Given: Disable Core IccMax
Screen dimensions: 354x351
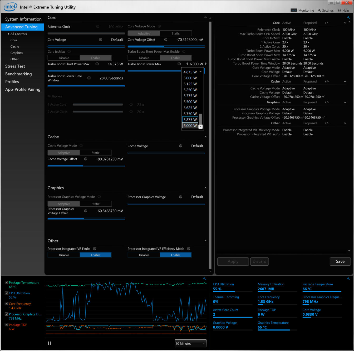Looking at the screenshot, I should [x=64, y=58].
